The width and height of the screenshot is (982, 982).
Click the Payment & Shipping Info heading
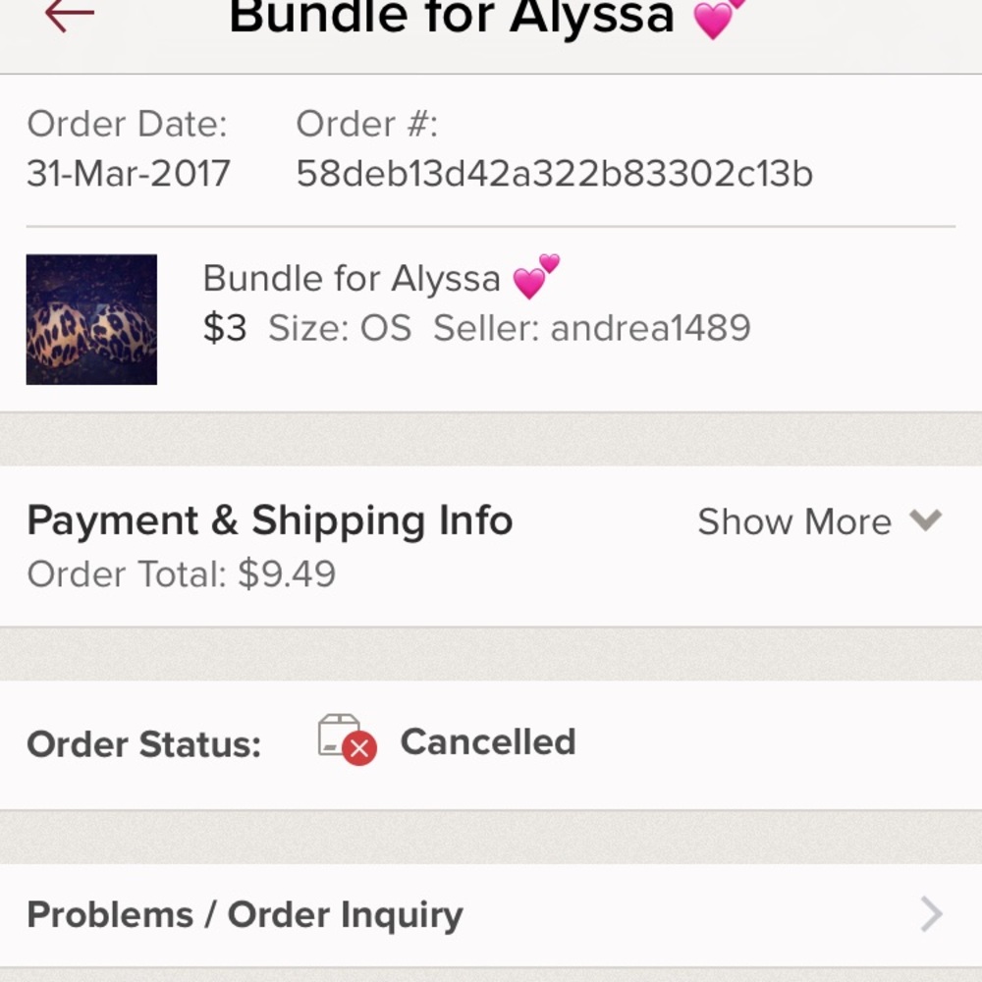[269, 520]
